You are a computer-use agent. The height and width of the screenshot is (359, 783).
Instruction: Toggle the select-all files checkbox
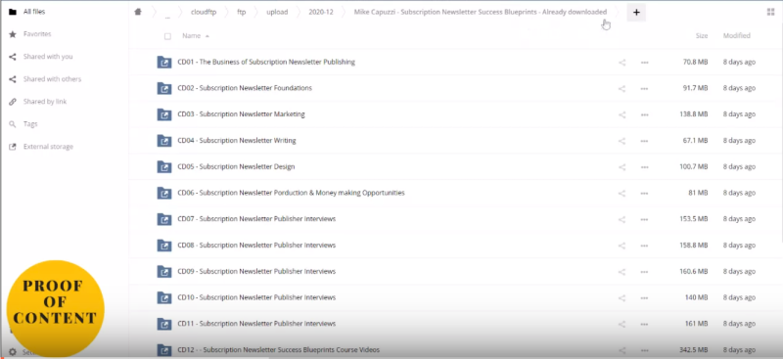click(x=167, y=36)
